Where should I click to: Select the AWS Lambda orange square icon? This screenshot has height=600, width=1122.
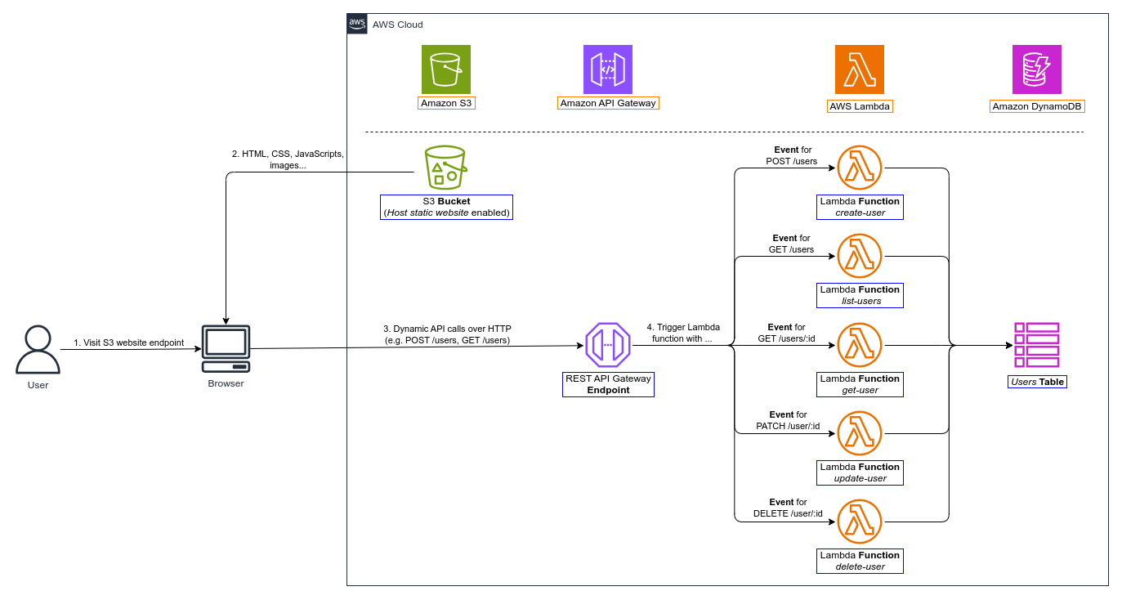[x=860, y=69]
